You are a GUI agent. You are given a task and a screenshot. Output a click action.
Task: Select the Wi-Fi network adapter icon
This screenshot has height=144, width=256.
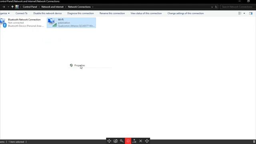point(52,22)
